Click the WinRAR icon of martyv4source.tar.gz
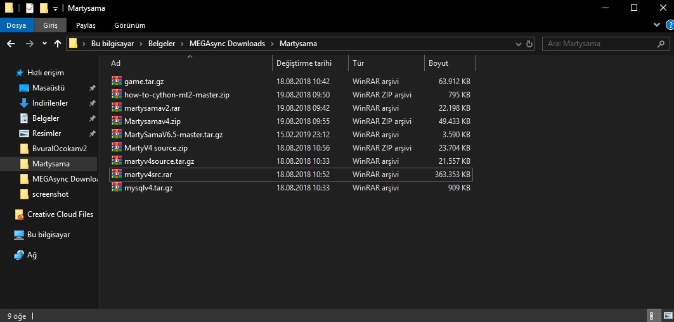 tap(117, 161)
